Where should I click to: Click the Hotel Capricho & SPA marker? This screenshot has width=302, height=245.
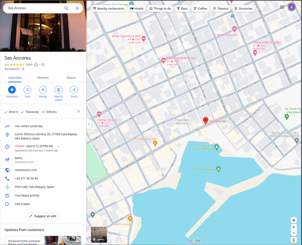[x=144, y=39]
